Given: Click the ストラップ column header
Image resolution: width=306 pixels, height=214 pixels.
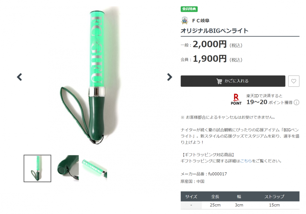Looking at the screenshot, I should (x=274, y=197).
